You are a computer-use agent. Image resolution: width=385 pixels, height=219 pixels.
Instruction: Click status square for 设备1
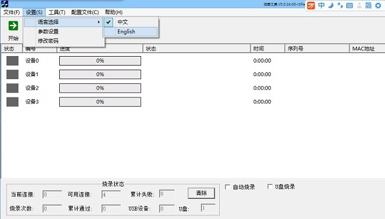[12, 74]
